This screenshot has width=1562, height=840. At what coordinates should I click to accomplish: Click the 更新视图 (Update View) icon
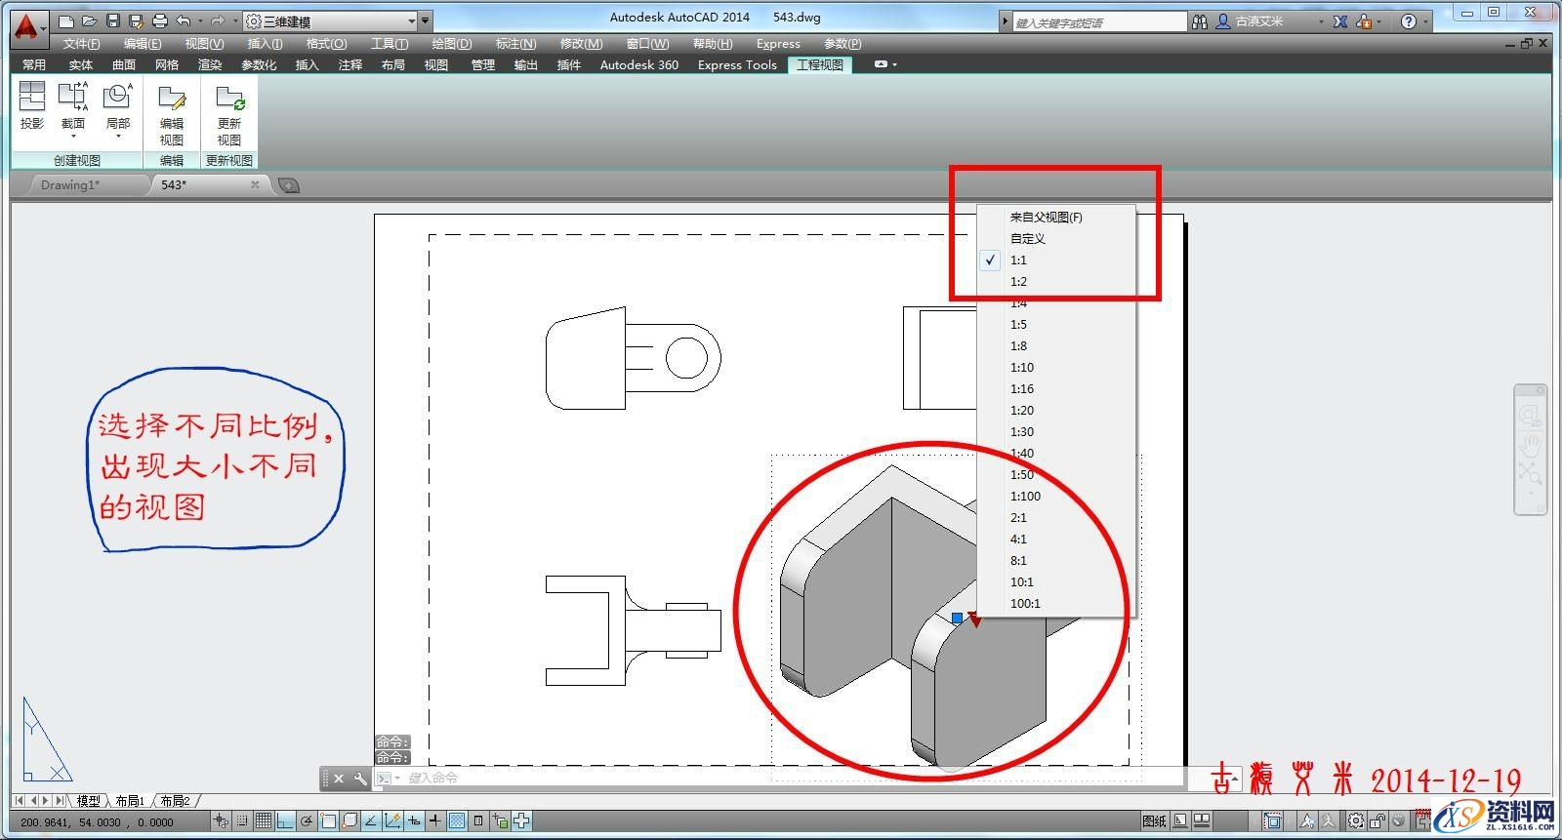pyautogui.click(x=229, y=114)
